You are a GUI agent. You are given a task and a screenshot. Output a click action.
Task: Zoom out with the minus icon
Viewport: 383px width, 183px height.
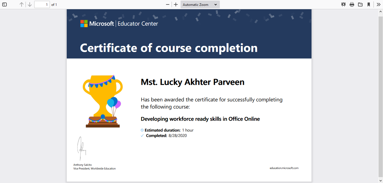[168, 4]
